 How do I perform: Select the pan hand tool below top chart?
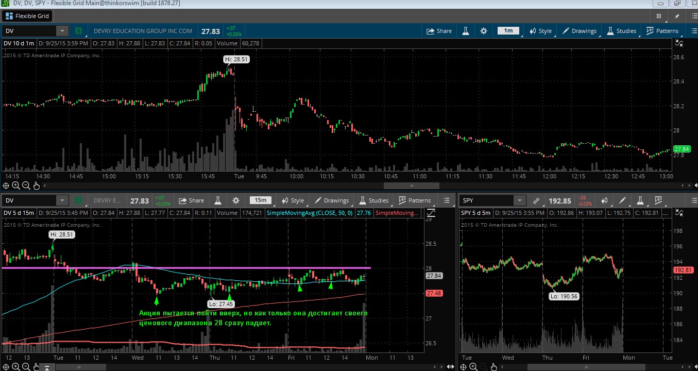click(37, 185)
